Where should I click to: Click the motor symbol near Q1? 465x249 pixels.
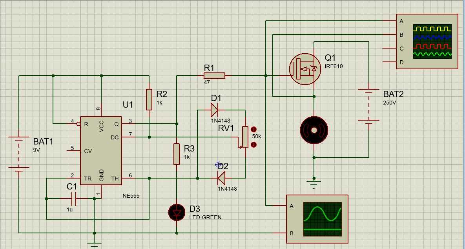pyautogui.click(x=314, y=130)
